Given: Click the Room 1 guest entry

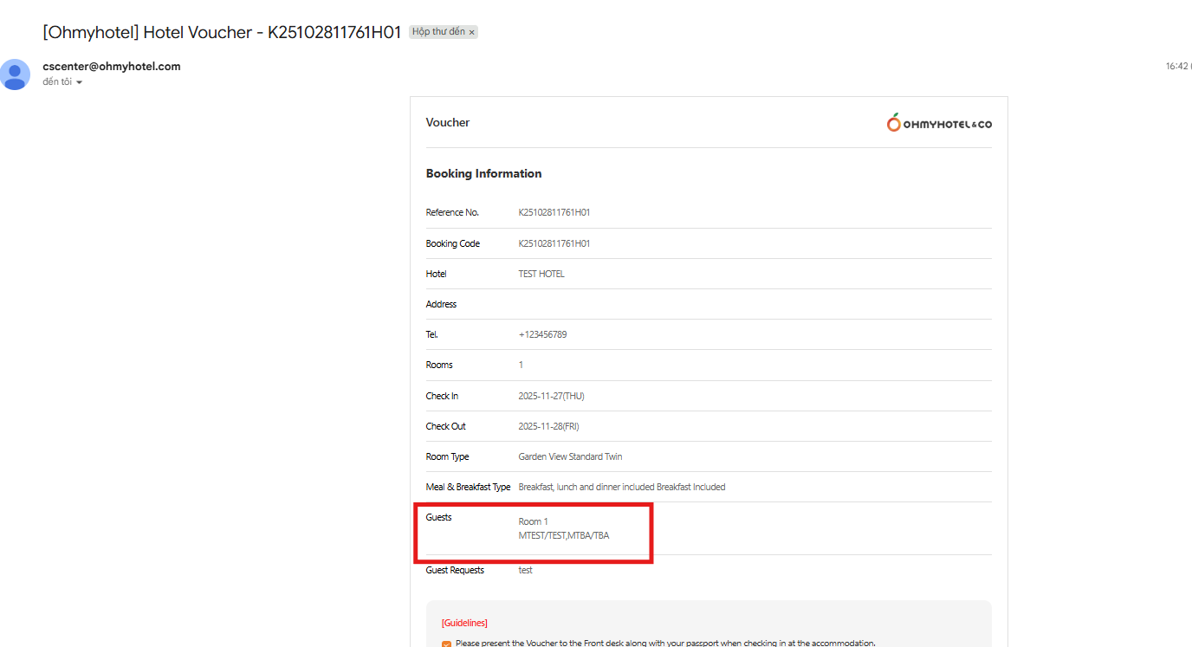Looking at the screenshot, I should click(x=533, y=521).
